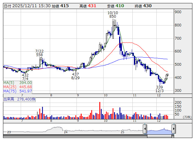Click the MA(5) 394.00 legend entry
Viewport: 196px width, 141px height.
[17, 83]
